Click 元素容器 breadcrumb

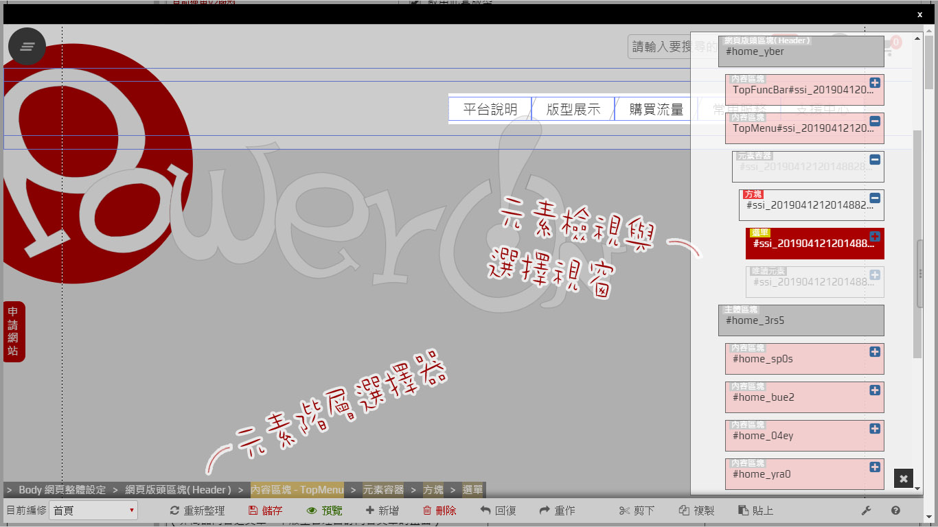[383, 490]
